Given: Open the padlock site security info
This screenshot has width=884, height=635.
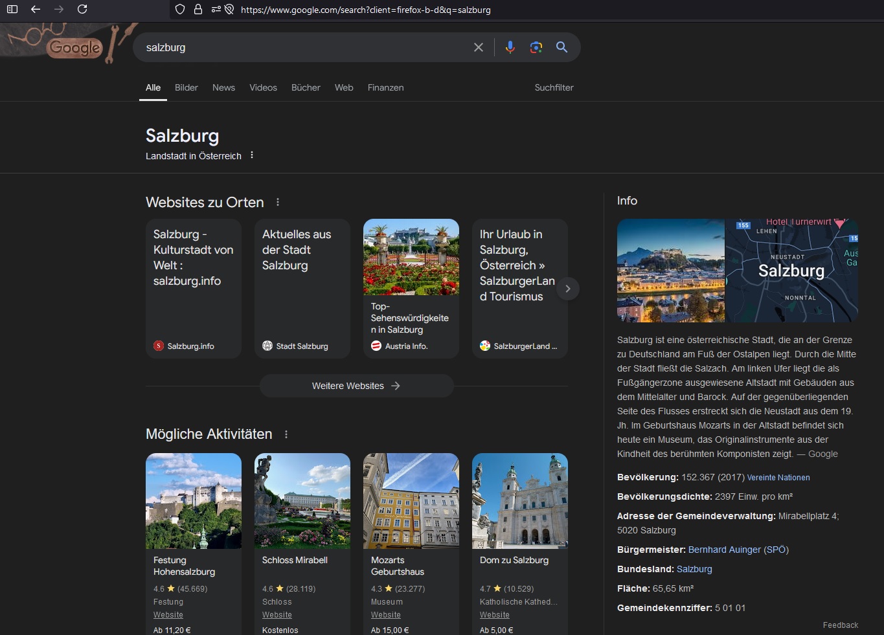Looking at the screenshot, I should [198, 10].
